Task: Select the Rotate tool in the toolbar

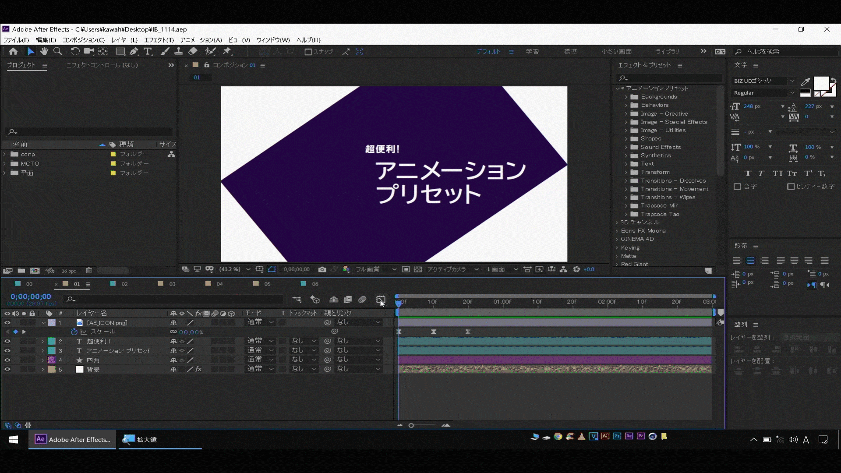Action: (75, 51)
